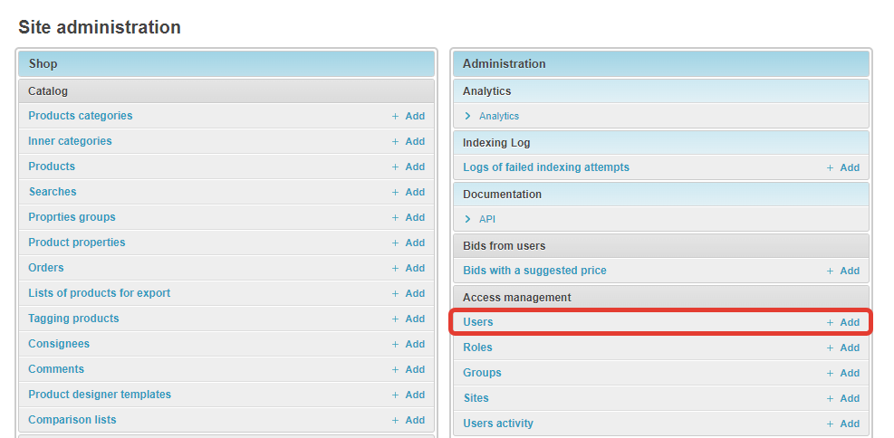894x438 pixels.
Task: Go to the Users activity page
Action: point(498,424)
